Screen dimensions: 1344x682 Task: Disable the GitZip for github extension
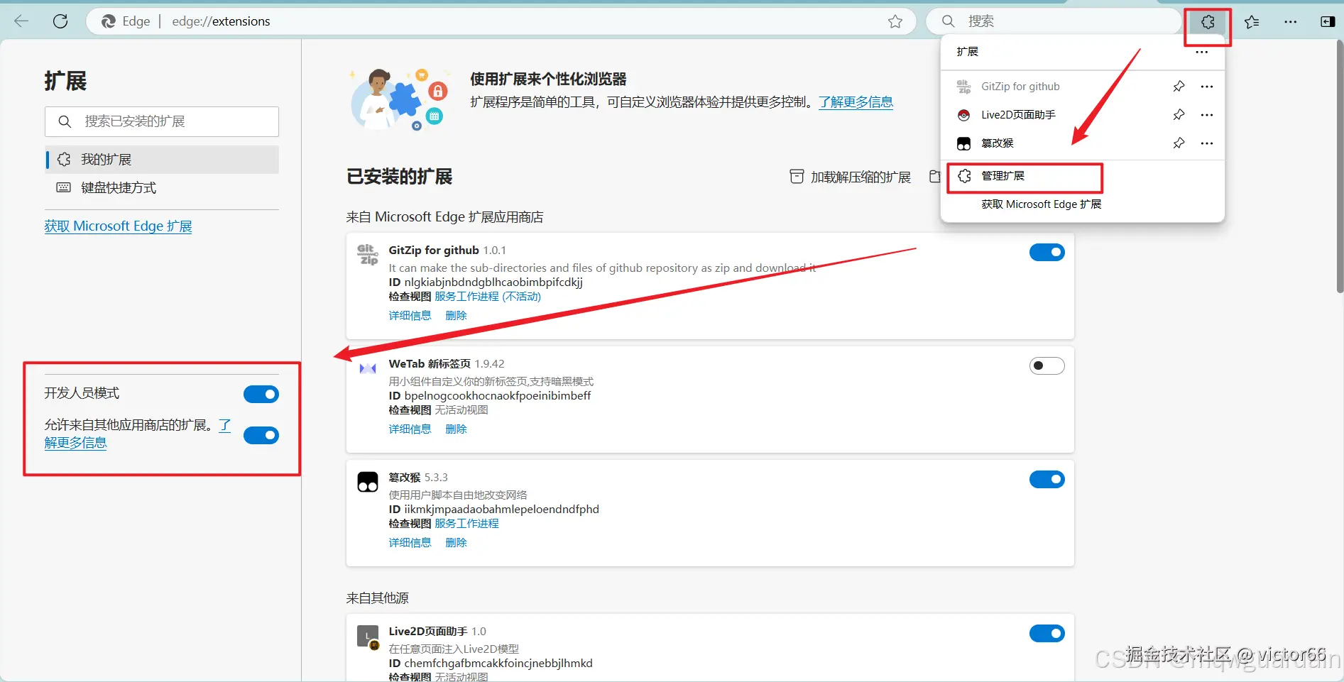point(1047,252)
